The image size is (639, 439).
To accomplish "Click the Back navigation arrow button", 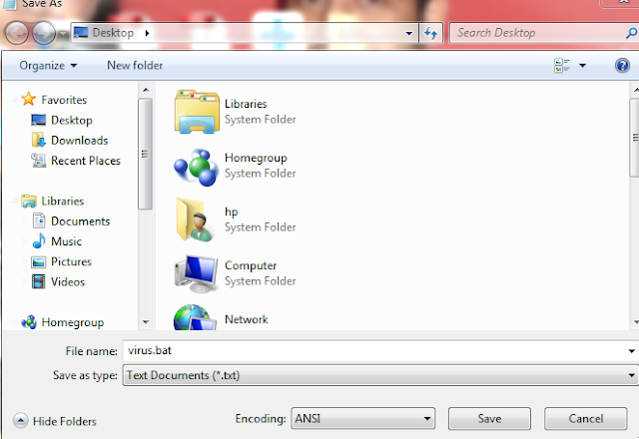I will [x=17, y=33].
